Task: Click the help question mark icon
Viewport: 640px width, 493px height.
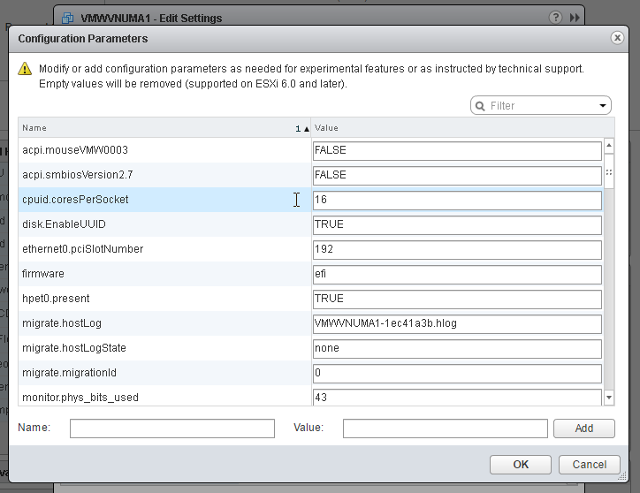Action: point(555,18)
